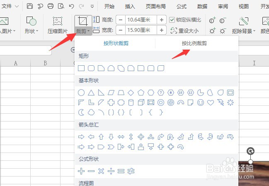Screen dimensions: 269x186
Task: Decrease the 高度 height value
Action: (x=121, y=20)
